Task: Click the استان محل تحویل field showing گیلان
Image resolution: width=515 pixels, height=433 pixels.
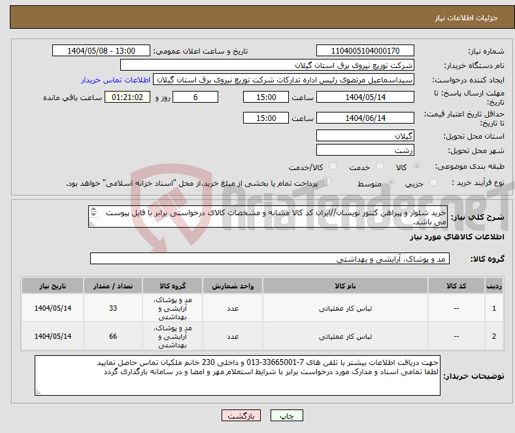Action: point(365,135)
